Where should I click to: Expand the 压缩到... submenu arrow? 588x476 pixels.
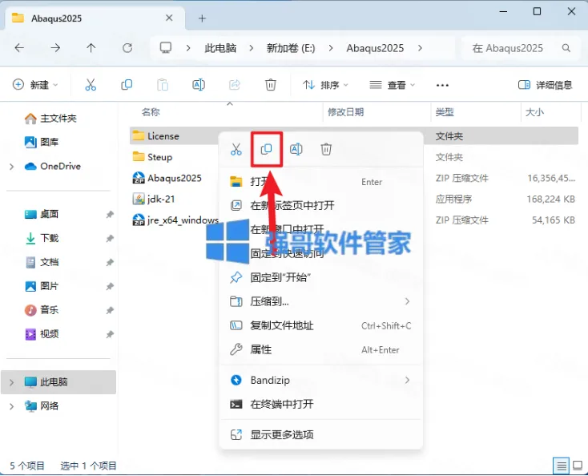[x=407, y=301]
